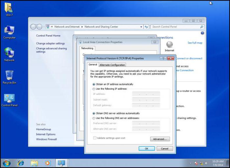
Task: Launch Windows Media Player from the taskbar
Action: click(48, 163)
